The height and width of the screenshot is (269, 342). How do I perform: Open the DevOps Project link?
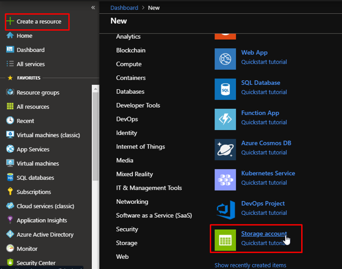pyautogui.click(x=263, y=203)
